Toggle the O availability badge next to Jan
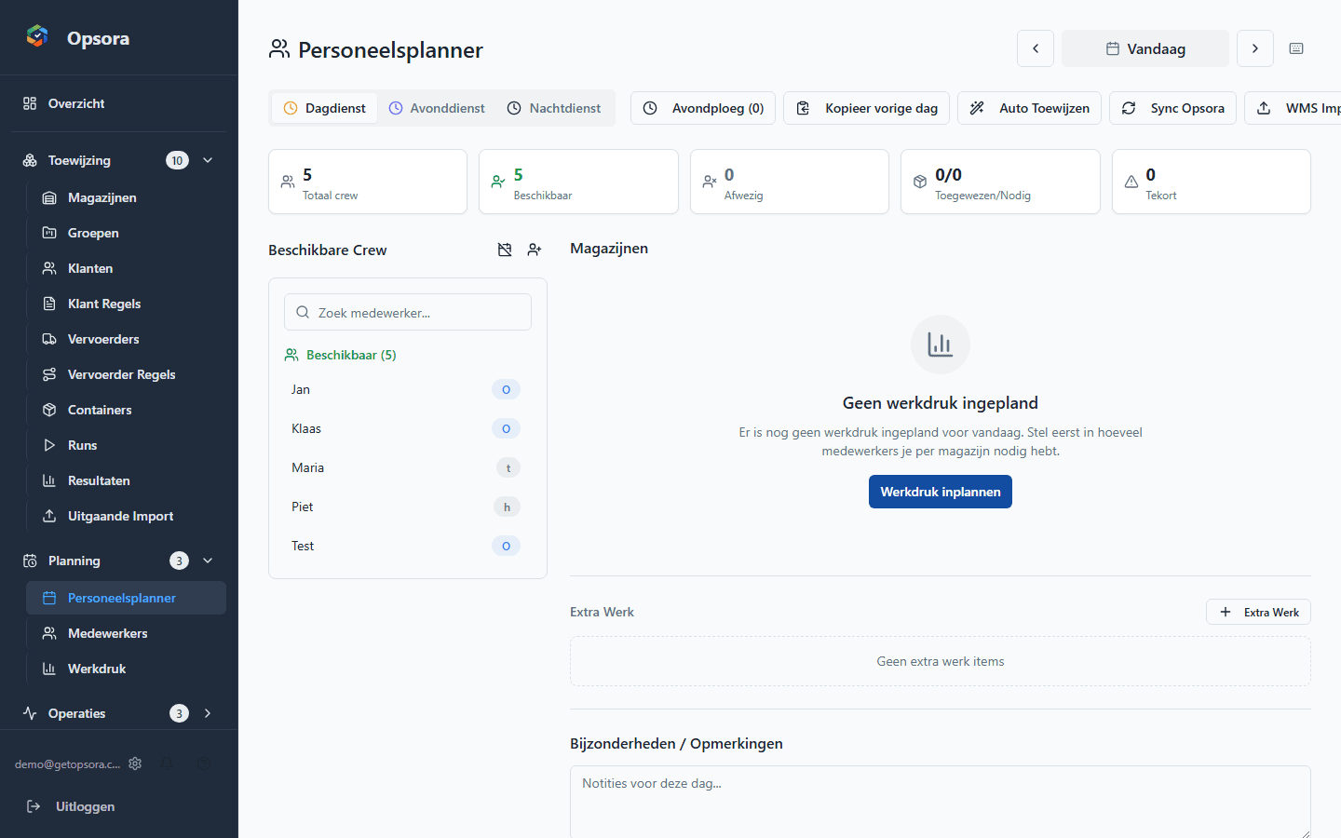Screen dimensions: 1341x838 pos(506,389)
